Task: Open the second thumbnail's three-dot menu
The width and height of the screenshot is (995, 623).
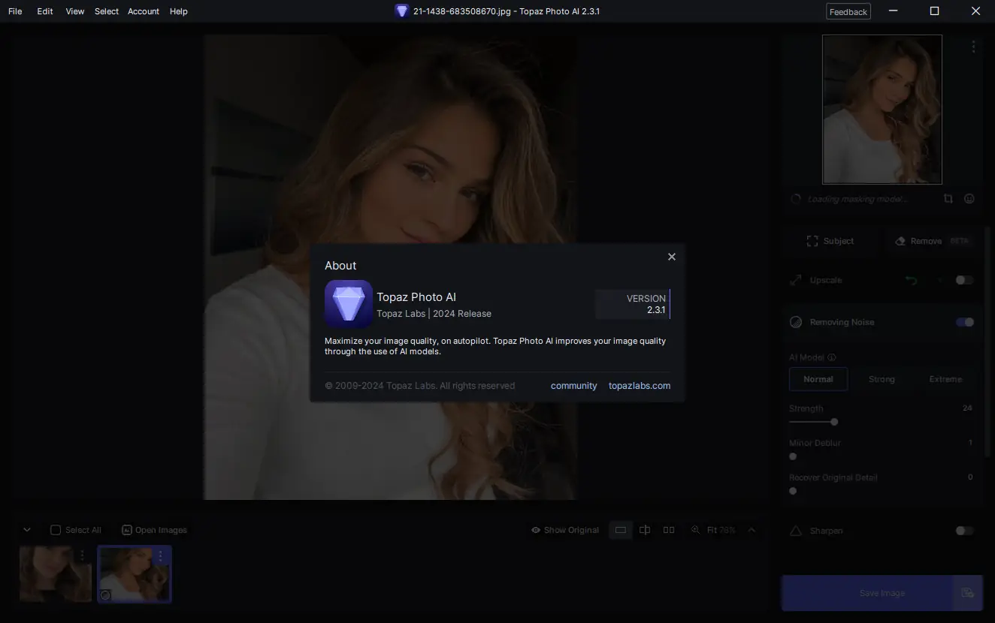Action: pos(160,556)
